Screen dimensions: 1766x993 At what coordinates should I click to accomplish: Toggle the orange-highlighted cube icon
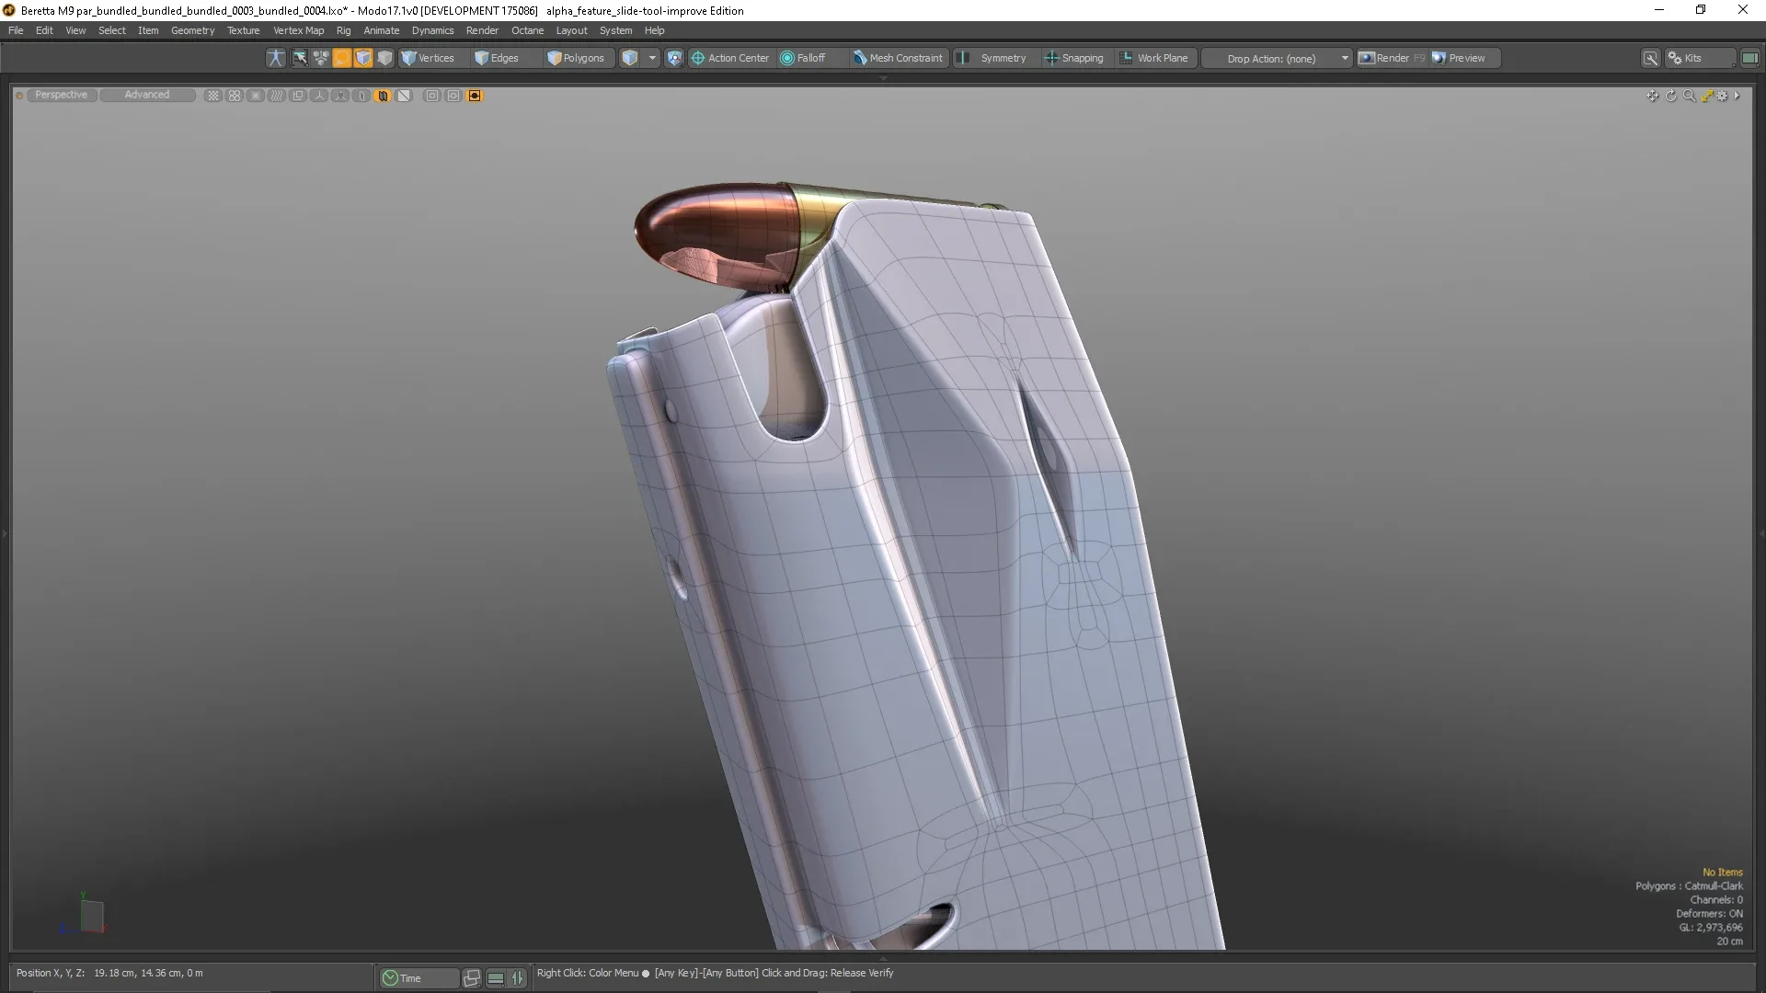tap(363, 58)
